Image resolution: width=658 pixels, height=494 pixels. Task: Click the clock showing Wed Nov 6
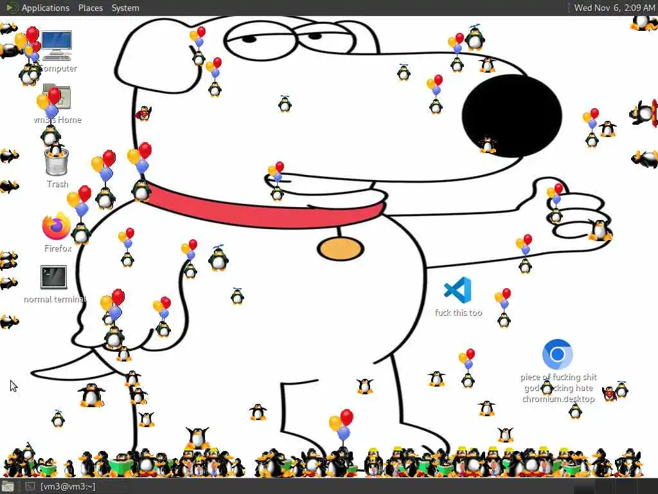[x=614, y=8]
